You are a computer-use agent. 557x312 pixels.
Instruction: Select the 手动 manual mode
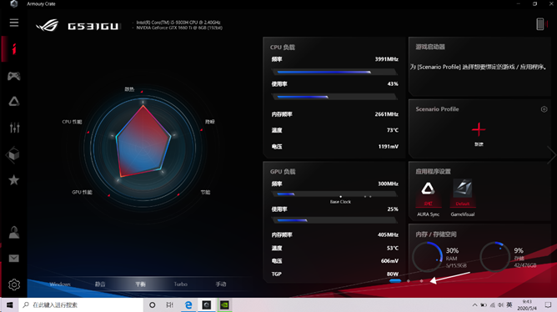coord(221,284)
